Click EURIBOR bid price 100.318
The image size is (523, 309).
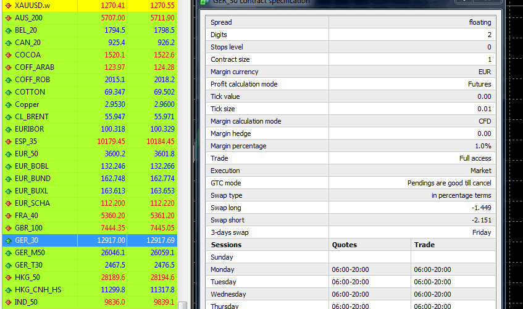[x=113, y=129]
